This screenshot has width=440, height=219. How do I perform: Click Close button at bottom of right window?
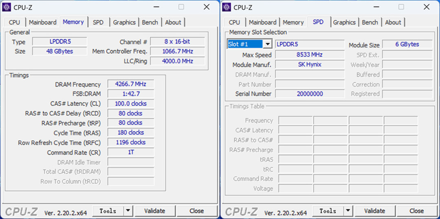[x=417, y=211]
